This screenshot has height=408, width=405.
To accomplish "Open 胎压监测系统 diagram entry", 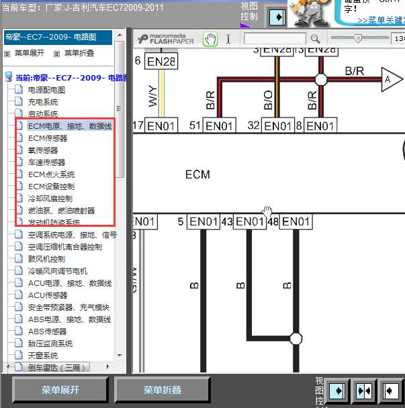I will (x=50, y=344).
